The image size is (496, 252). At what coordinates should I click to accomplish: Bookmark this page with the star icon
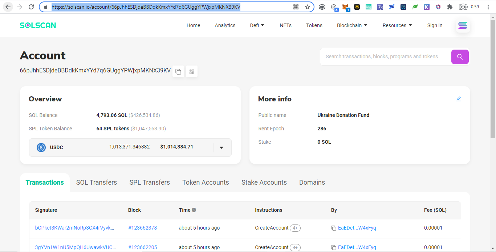pos(308,7)
